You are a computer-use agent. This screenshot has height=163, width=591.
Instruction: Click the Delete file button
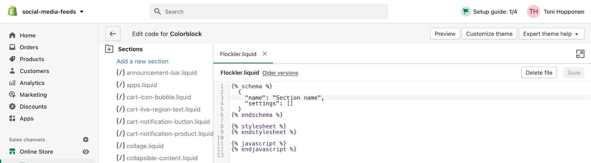538,73
